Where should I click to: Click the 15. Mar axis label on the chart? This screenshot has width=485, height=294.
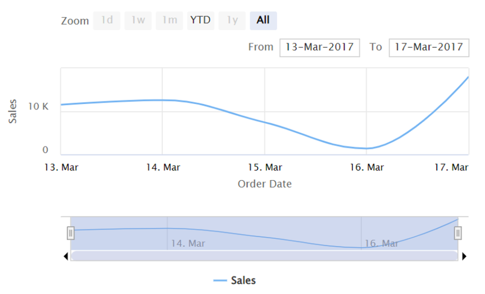click(266, 167)
